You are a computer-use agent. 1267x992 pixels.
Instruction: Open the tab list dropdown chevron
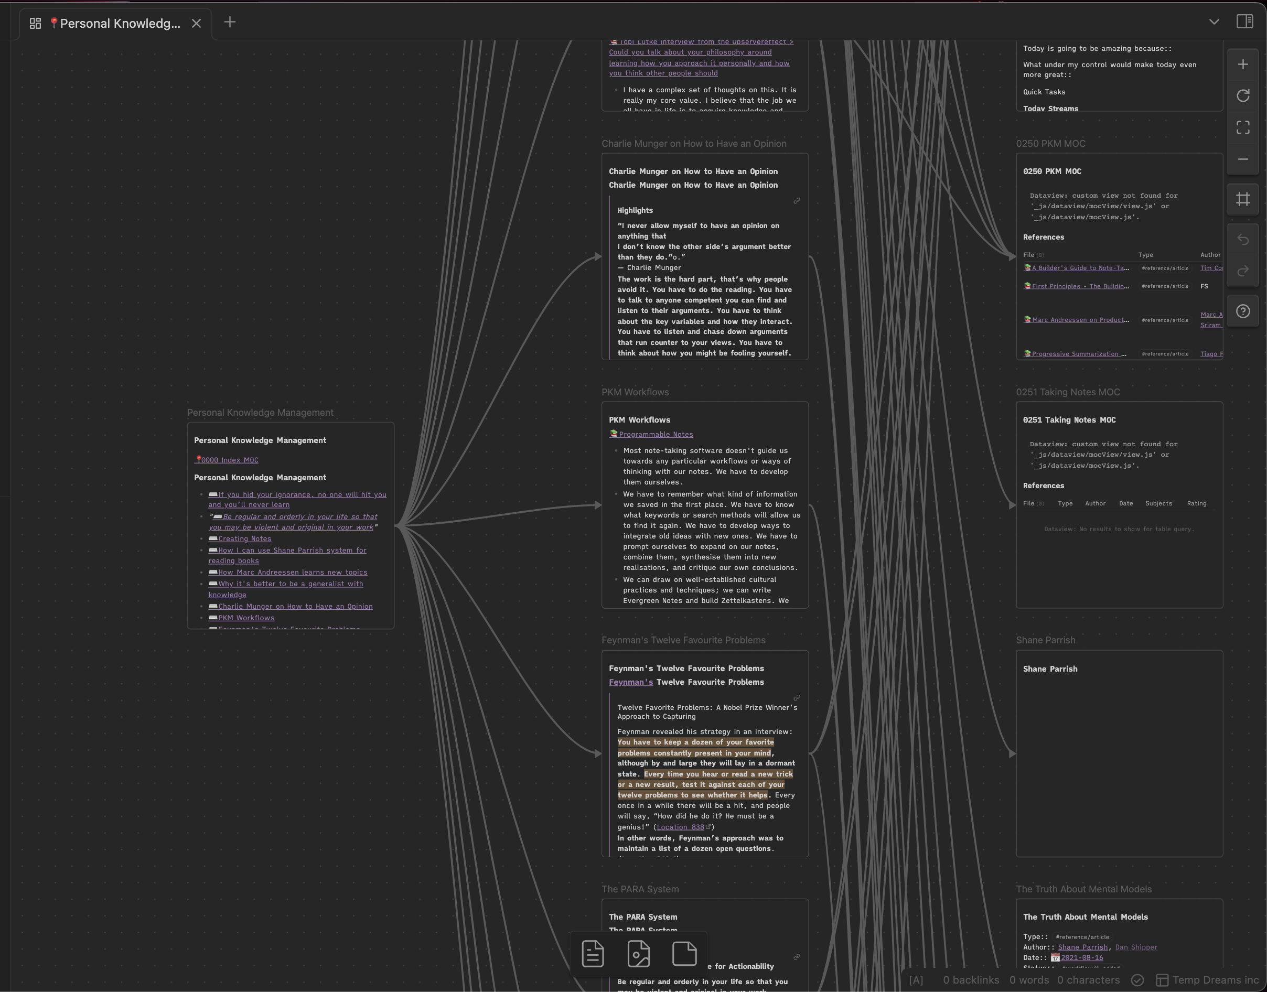point(1214,22)
